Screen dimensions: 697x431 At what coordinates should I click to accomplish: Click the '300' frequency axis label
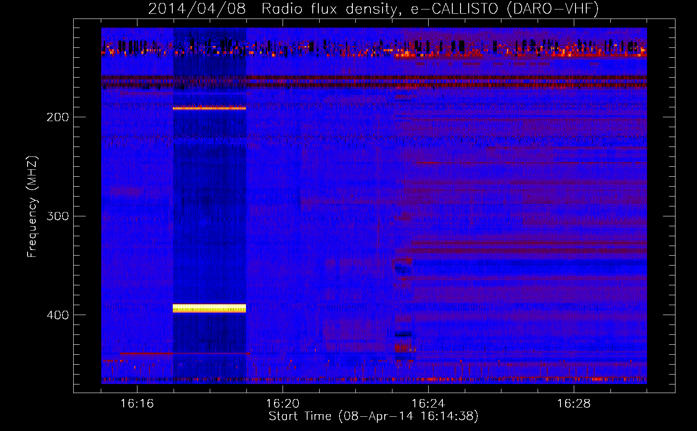pos(58,216)
